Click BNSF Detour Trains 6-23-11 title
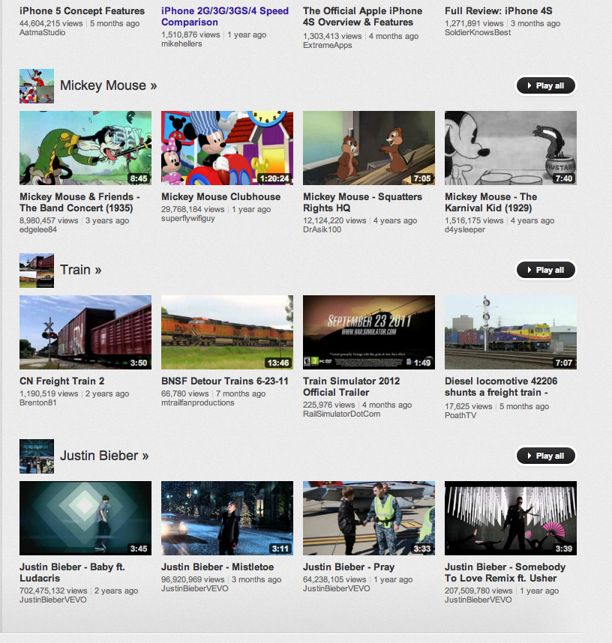Screen dimensions: 612x643 point(225,381)
